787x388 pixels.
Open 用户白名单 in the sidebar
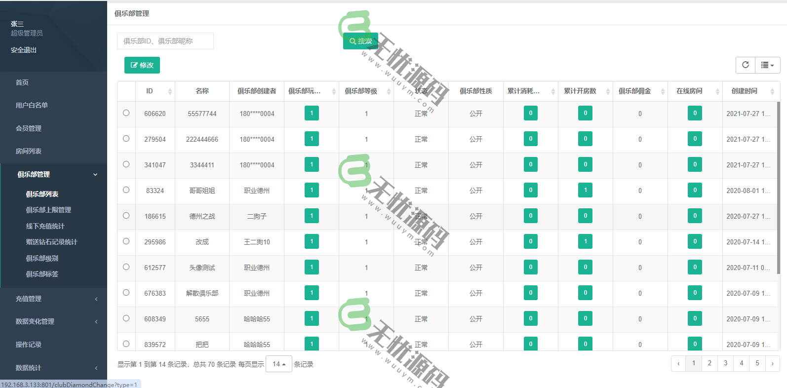pos(32,105)
